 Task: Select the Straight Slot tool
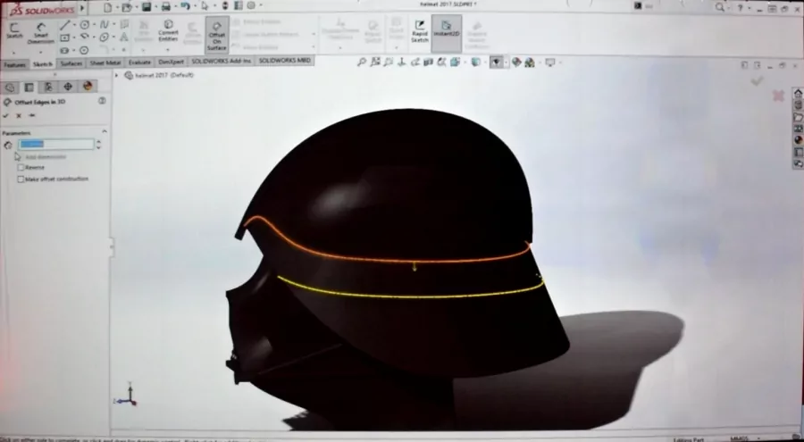(64, 50)
